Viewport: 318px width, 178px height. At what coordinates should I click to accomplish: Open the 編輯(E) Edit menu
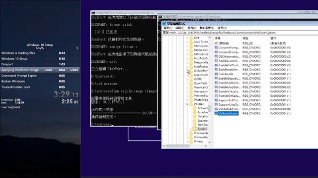pos(180,28)
